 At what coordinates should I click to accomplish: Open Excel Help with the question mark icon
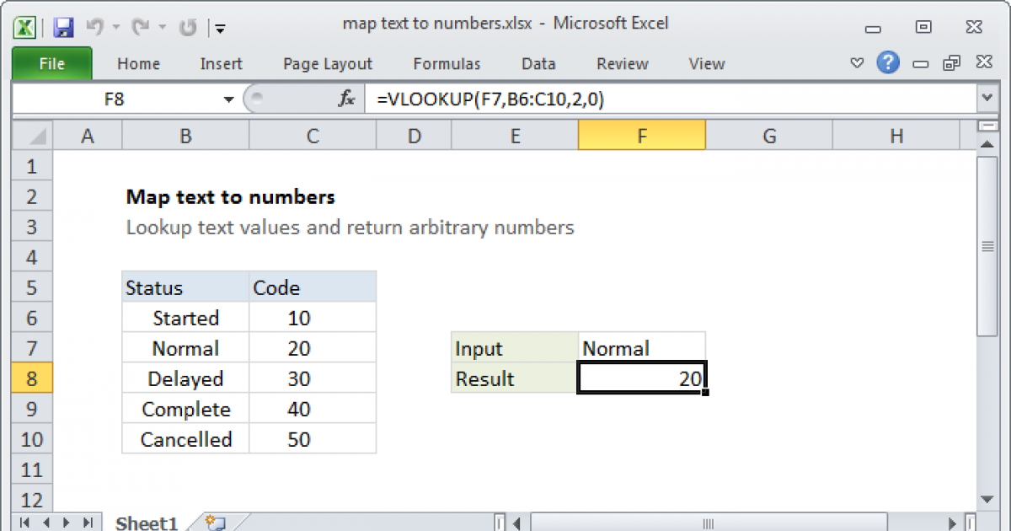pyautogui.click(x=886, y=62)
